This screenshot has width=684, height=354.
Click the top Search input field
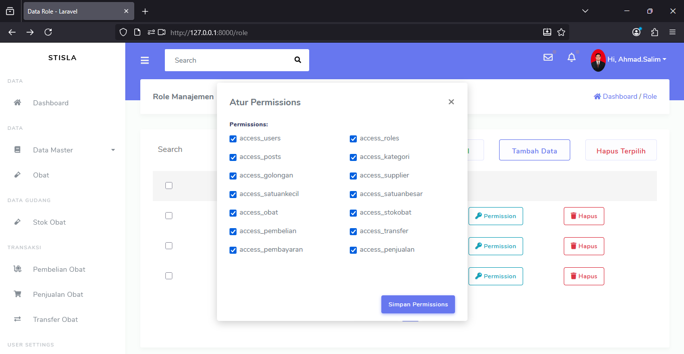tap(231, 60)
